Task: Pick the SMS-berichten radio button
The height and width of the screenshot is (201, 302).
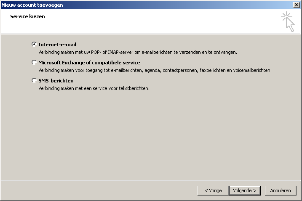Action: (34, 80)
